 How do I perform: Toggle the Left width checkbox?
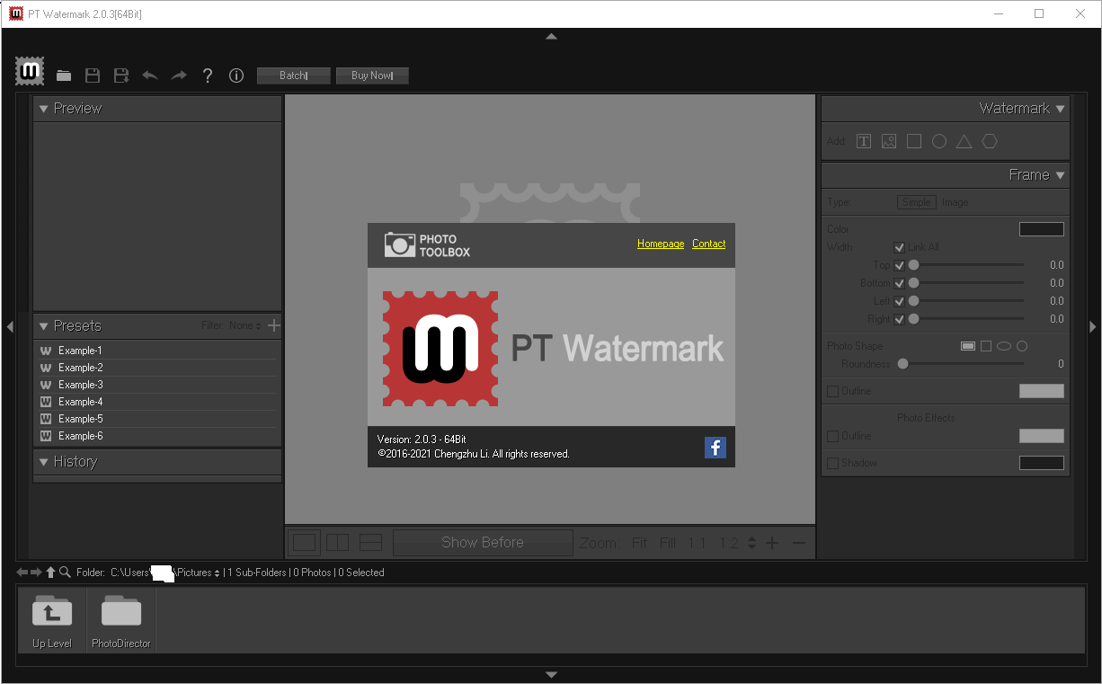pos(900,301)
